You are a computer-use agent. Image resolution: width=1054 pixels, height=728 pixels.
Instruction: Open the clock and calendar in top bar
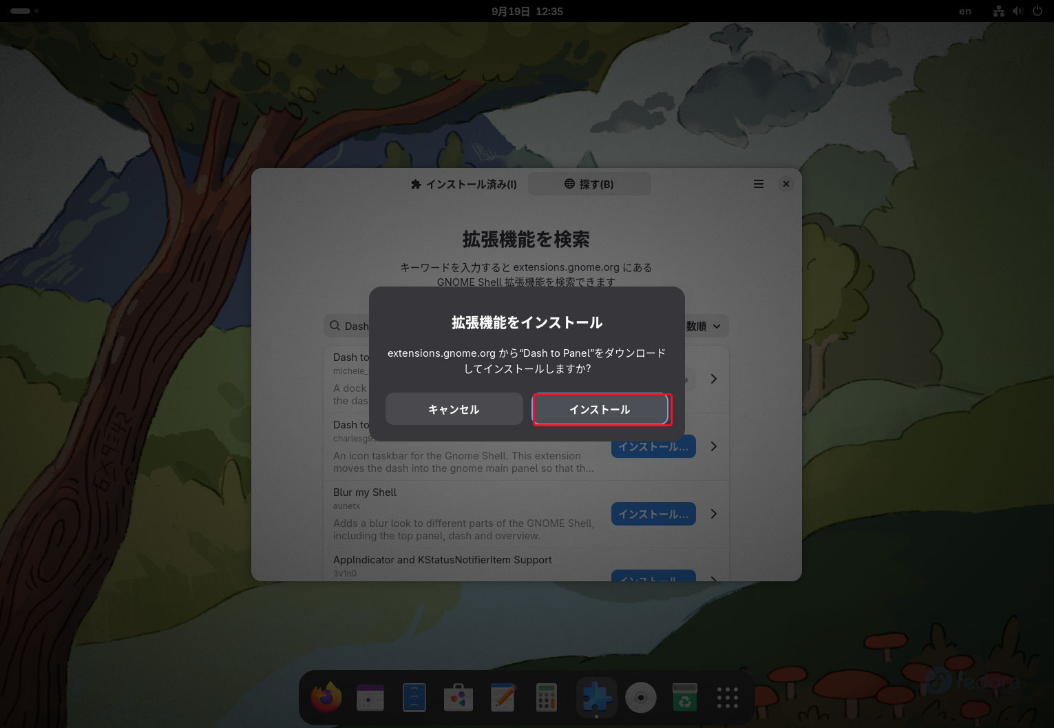[527, 11]
